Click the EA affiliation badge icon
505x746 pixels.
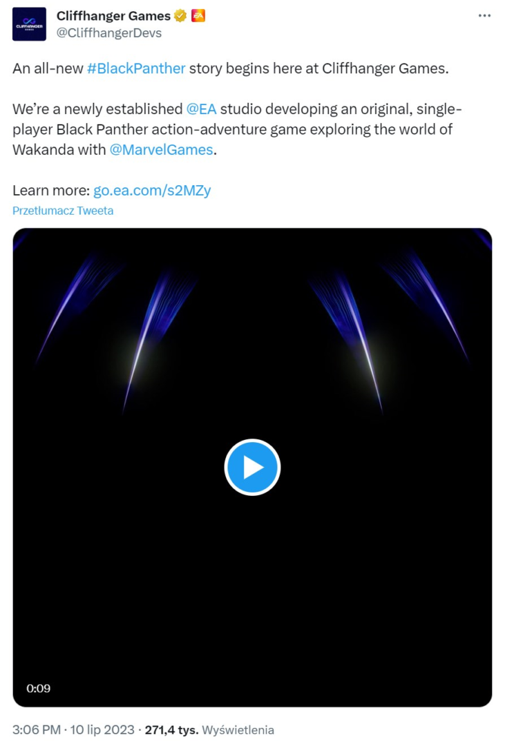(x=198, y=16)
